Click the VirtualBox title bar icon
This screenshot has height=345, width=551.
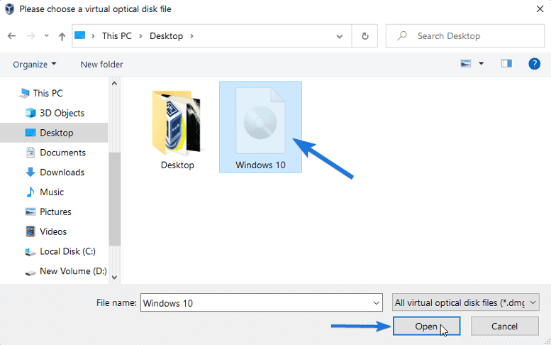[9, 9]
